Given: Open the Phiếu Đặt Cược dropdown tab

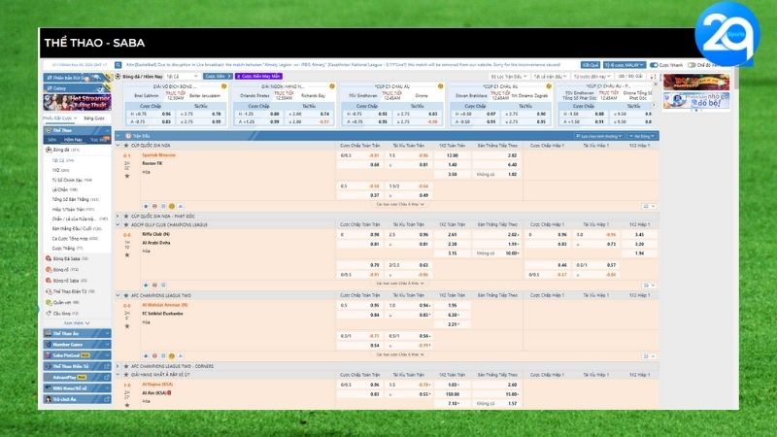Looking at the screenshot, I should pos(60,118).
